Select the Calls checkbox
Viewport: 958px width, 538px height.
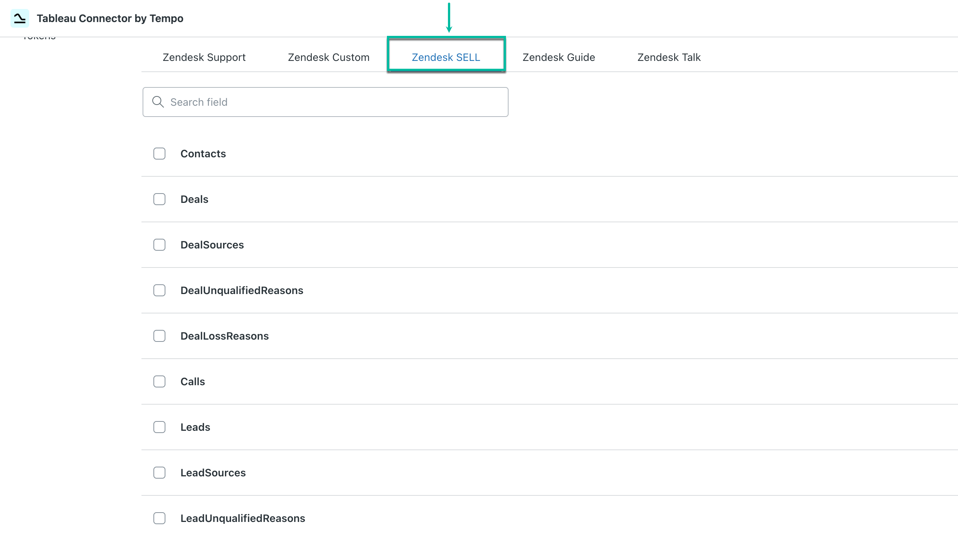(159, 381)
